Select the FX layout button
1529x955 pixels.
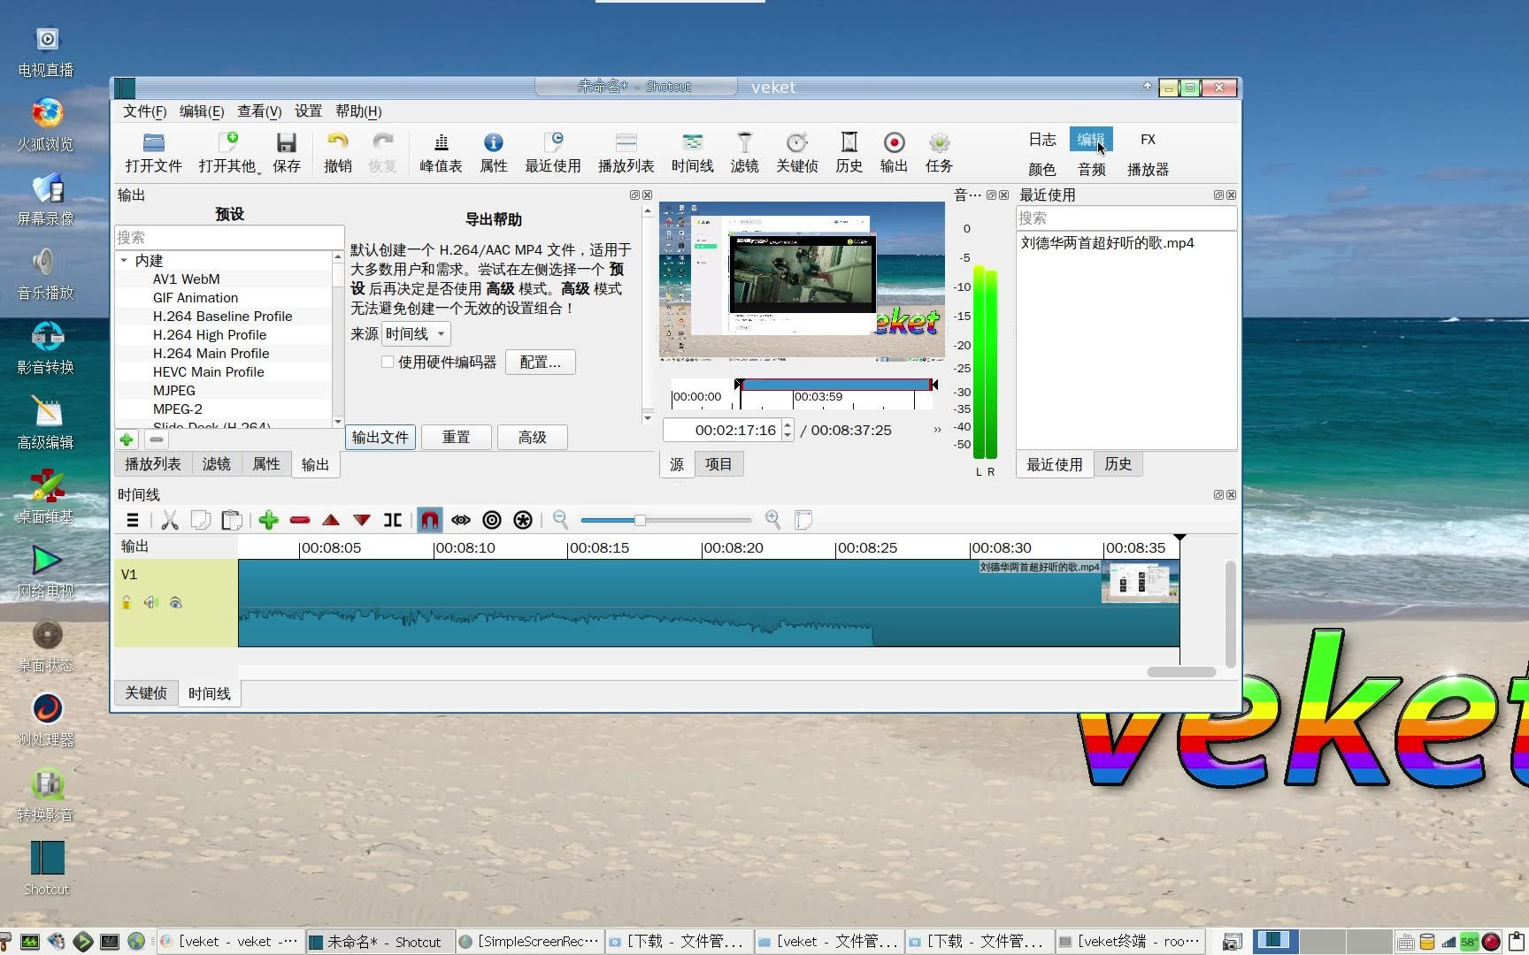click(x=1148, y=139)
